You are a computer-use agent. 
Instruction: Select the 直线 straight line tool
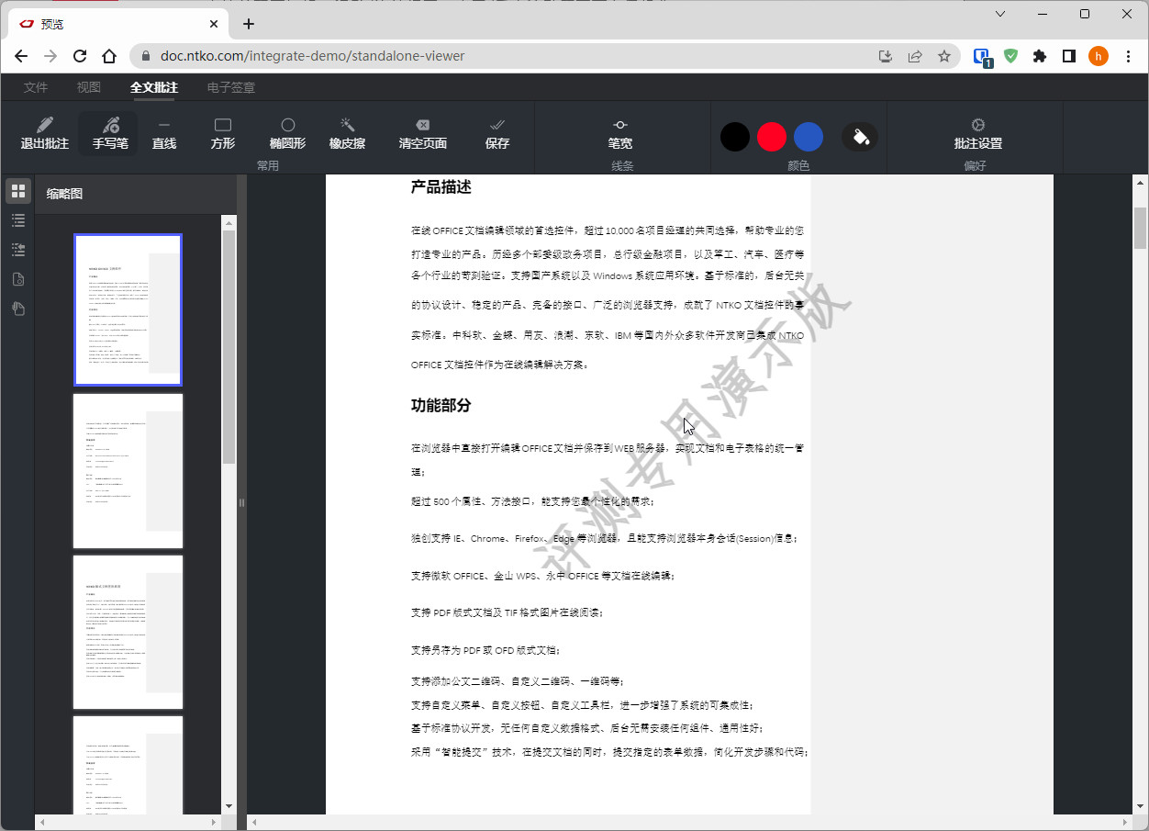[164, 134]
